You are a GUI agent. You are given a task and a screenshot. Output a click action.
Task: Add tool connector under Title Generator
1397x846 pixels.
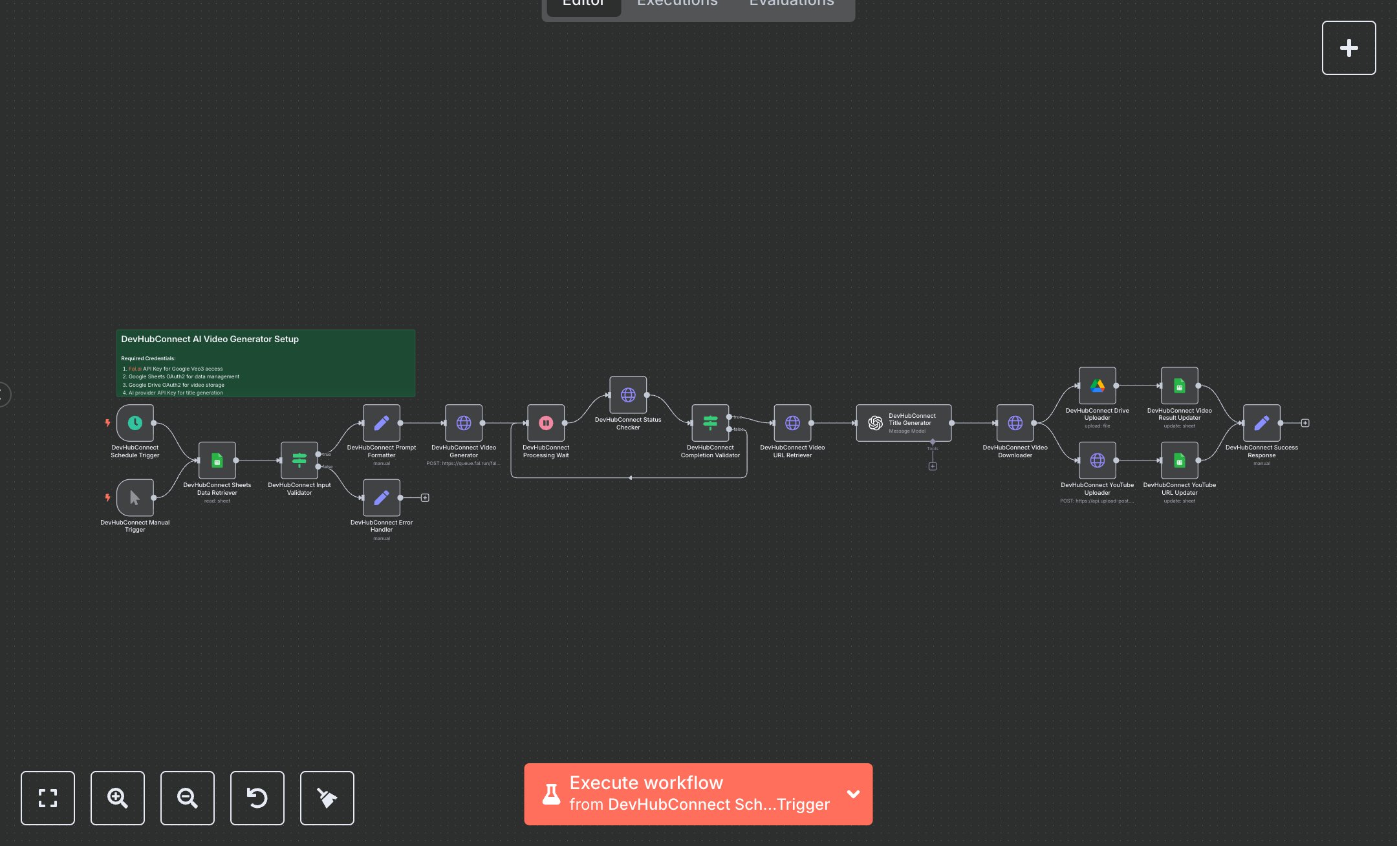click(x=932, y=466)
